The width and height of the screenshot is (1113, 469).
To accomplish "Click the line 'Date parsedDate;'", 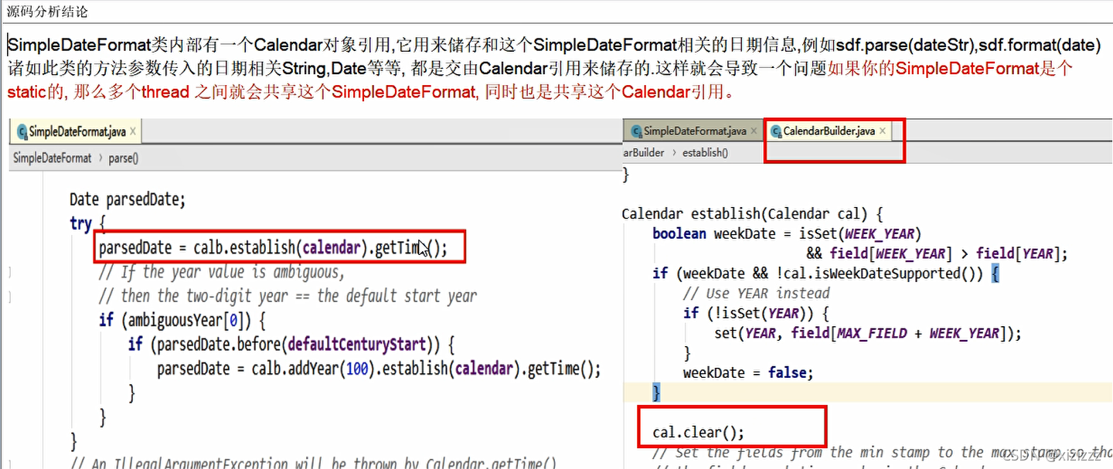I will pos(128,199).
